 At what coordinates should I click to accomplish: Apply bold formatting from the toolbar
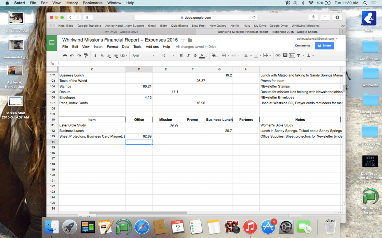tap(181, 56)
